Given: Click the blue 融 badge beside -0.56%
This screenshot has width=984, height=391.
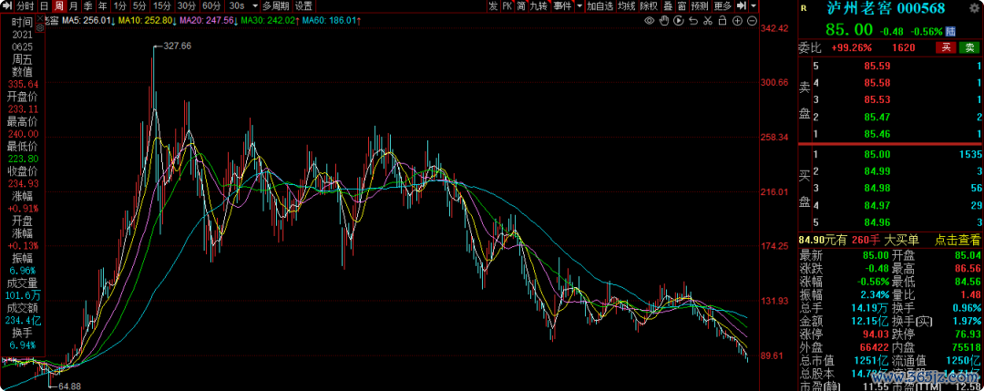Looking at the screenshot, I should point(950,31).
